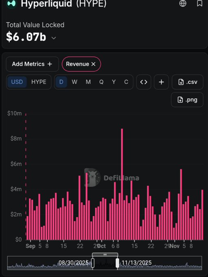Select the cumulative C interval
208x277 pixels.
pyautogui.click(x=126, y=82)
